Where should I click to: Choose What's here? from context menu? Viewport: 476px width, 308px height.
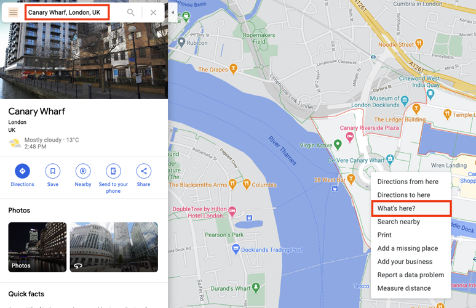pyautogui.click(x=411, y=208)
